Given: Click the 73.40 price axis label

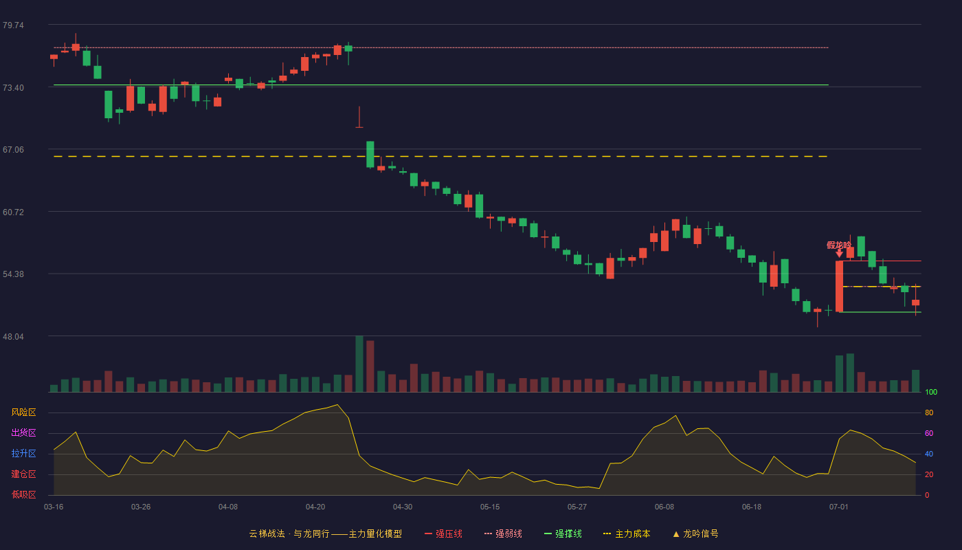Looking at the screenshot, I should pos(13,88).
